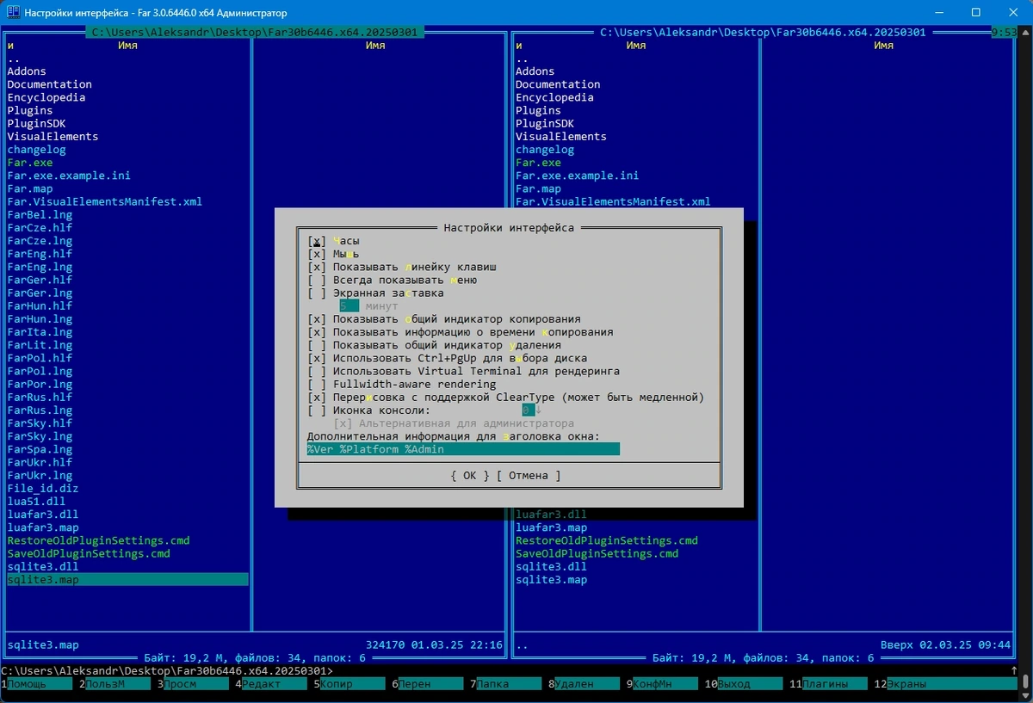Toggle the Часы checkbox
This screenshot has width=1033, height=703.
(317, 241)
